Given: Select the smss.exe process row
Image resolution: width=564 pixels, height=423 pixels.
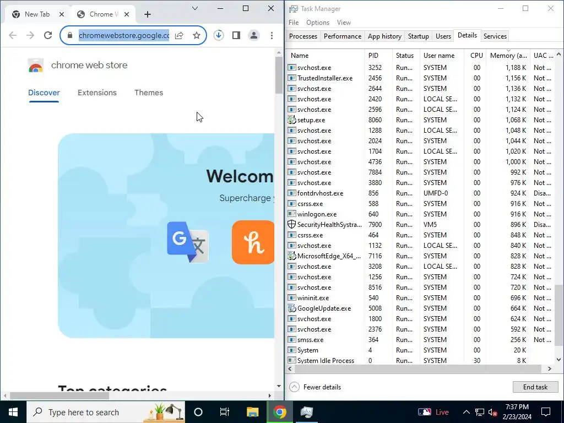Looking at the screenshot, I should click(421, 339).
